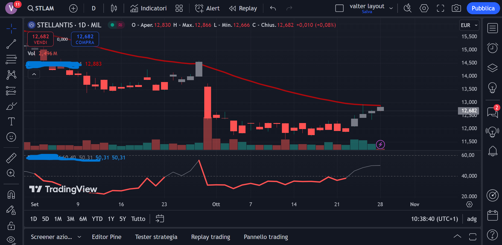The height and width of the screenshot is (245, 502).
Task: Open the economic calendar panel
Action: pos(492,215)
